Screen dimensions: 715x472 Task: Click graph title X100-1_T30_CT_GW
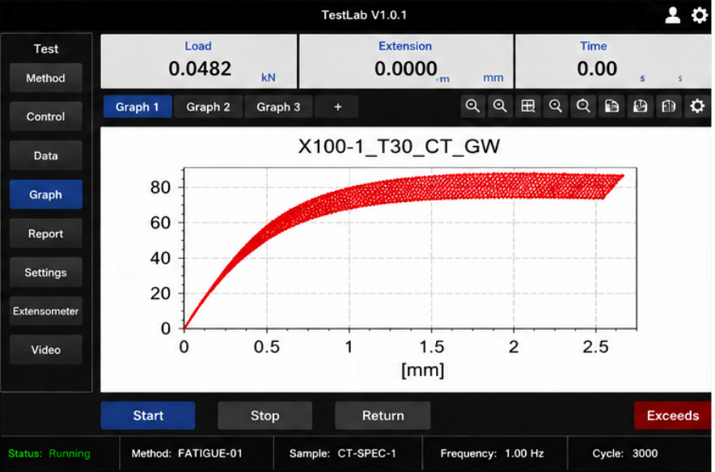pyautogui.click(x=399, y=147)
